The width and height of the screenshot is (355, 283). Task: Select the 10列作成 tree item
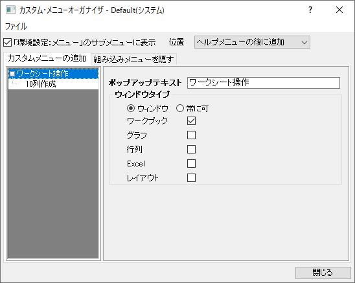(x=41, y=84)
